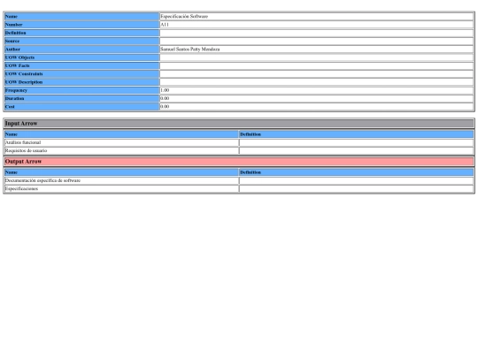Click the Source label cell
478x358 pixels.
coord(82,41)
